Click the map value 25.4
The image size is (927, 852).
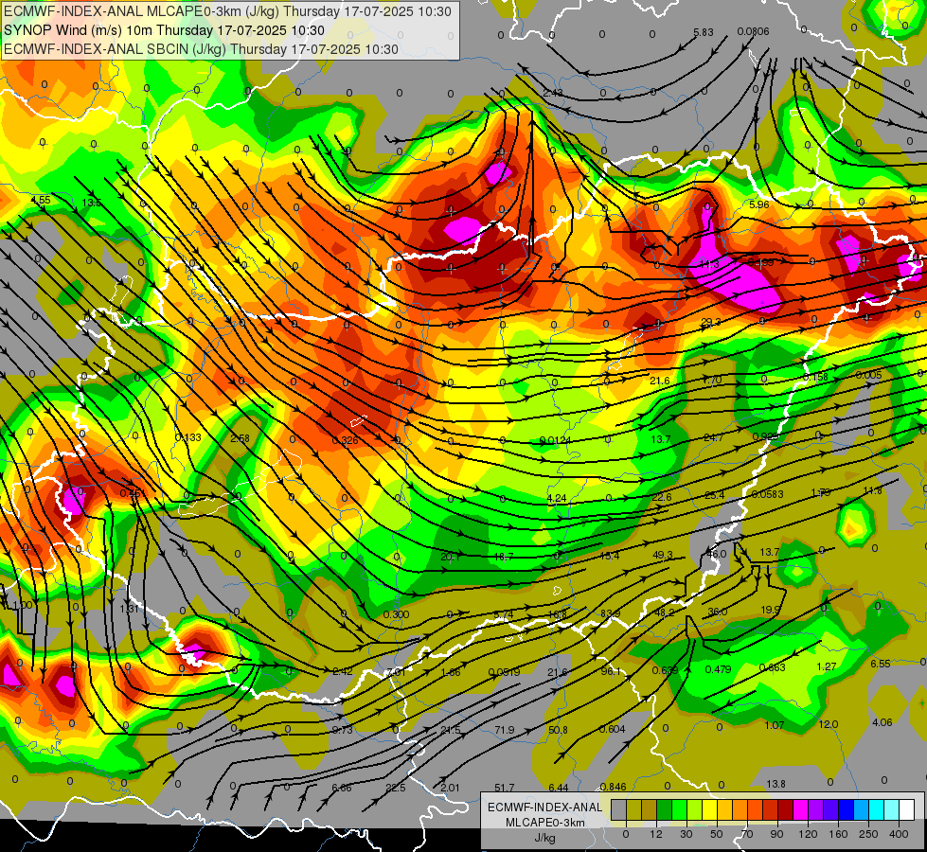click(714, 495)
